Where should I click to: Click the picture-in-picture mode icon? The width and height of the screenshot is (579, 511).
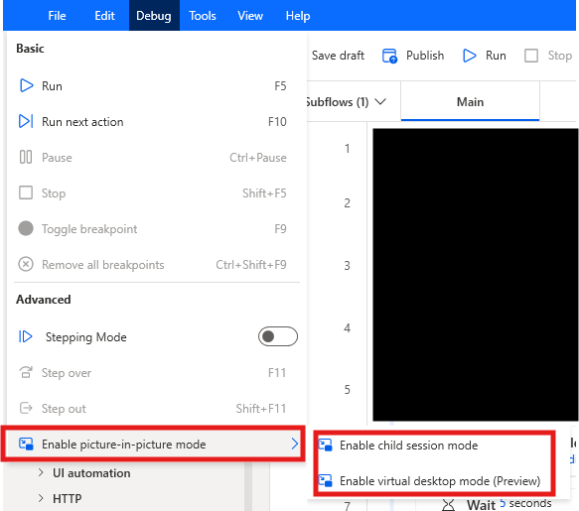click(x=26, y=444)
